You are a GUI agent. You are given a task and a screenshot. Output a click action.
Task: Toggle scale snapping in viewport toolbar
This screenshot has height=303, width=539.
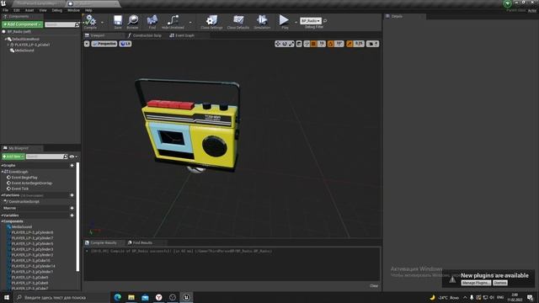tap(350, 44)
